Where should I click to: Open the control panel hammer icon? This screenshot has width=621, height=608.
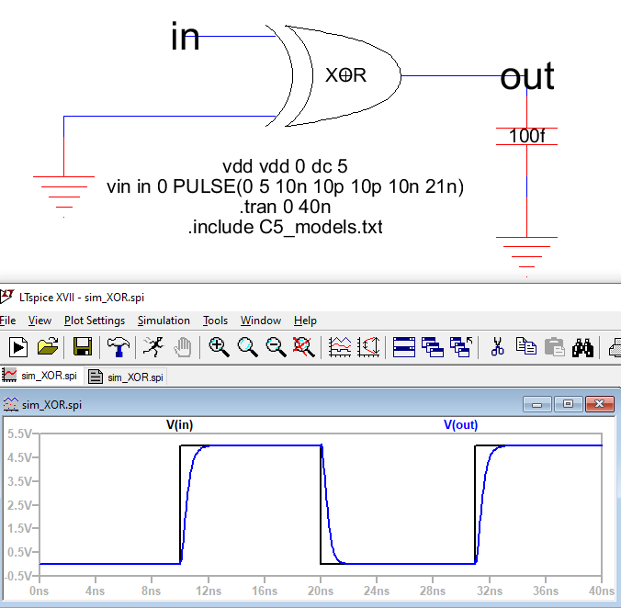(118, 346)
